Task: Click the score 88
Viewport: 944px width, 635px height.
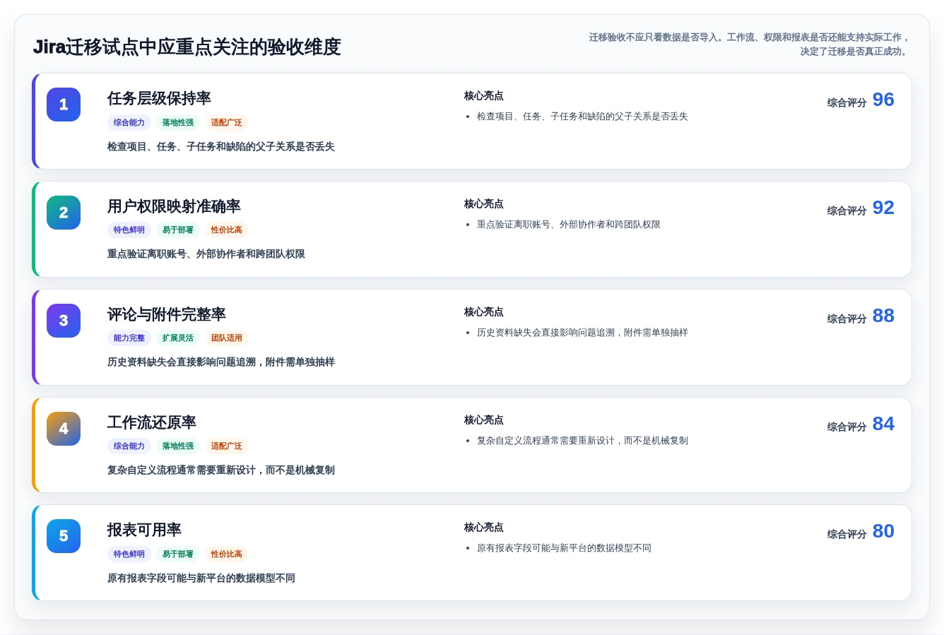Action: tap(883, 316)
